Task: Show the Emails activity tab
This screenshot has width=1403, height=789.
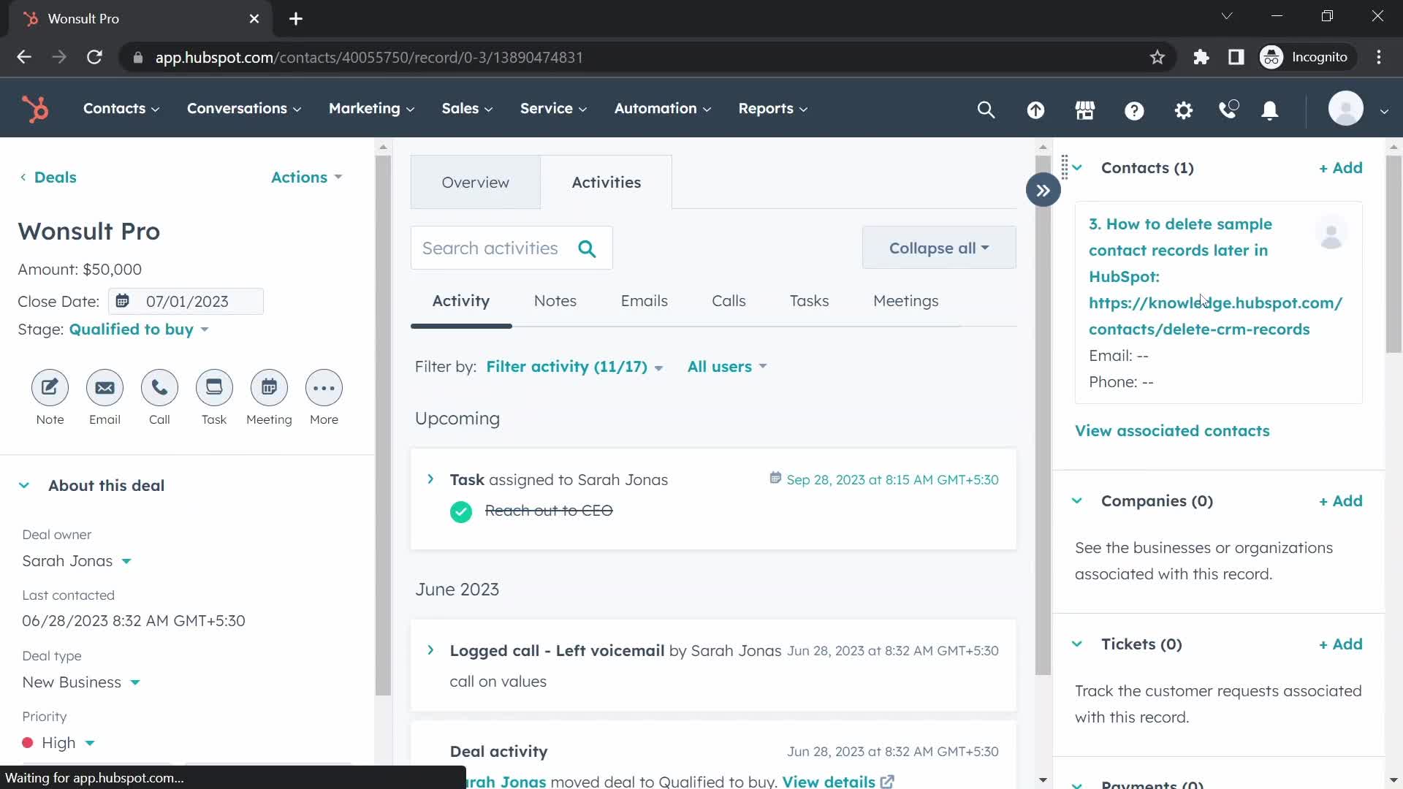Action: pyautogui.click(x=644, y=301)
